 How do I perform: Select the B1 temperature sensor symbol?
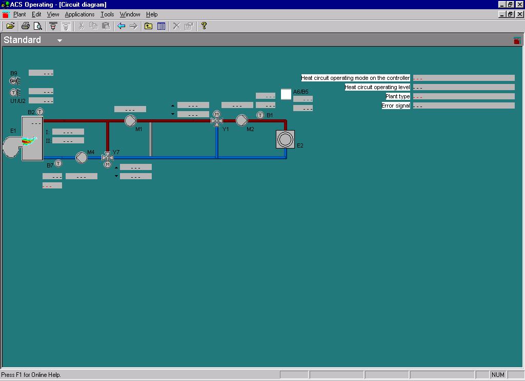tap(260, 115)
